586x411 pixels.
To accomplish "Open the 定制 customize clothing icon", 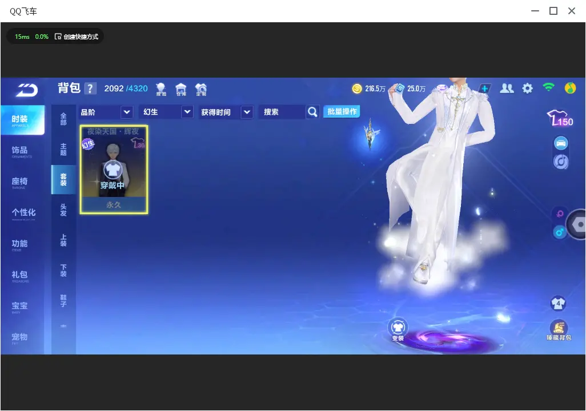I will (201, 89).
